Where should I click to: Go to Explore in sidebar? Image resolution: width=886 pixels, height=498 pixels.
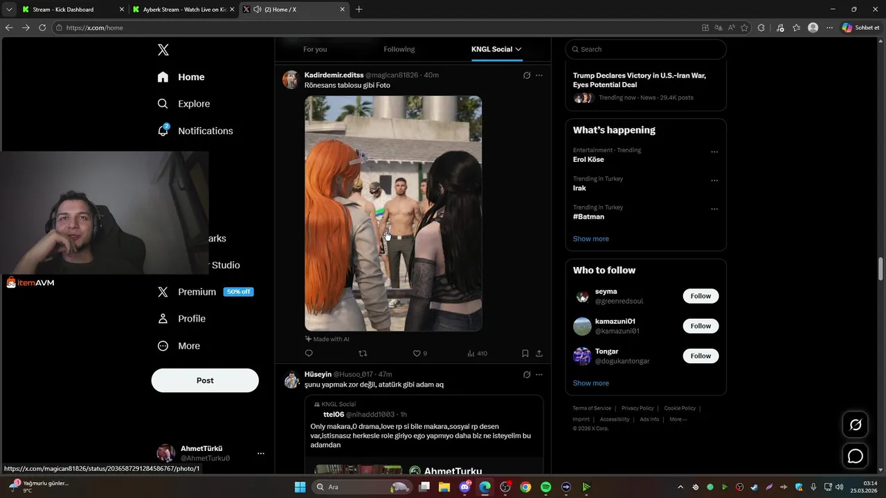pos(184,104)
